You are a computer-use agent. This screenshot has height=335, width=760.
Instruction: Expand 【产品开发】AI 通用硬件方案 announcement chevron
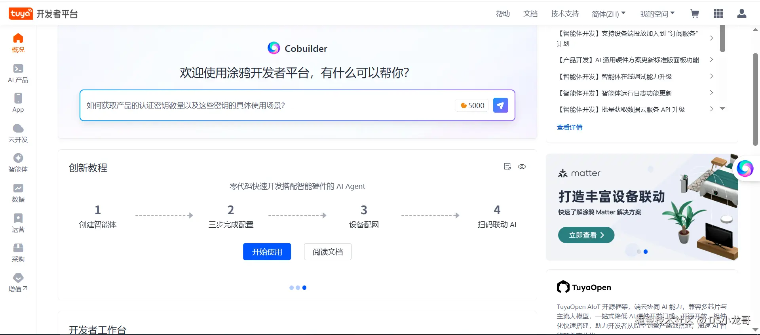(x=711, y=59)
